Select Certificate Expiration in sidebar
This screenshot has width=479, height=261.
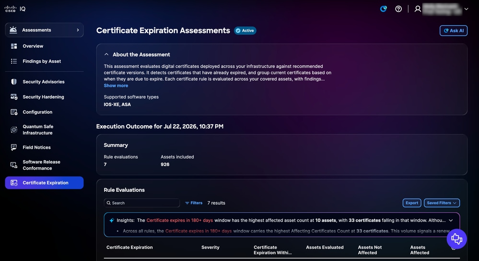point(44,183)
